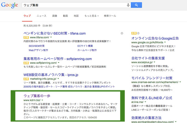Select the ウェブ tab
187x123 pixels.
point(27,16)
